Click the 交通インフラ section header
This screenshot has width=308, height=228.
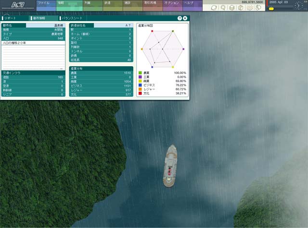pyautogui.click(x=33, y=72)
